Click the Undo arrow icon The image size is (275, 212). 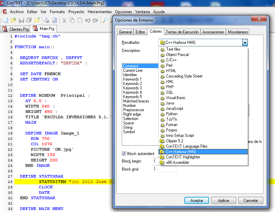pyautogui.click(x=88, y=20)
